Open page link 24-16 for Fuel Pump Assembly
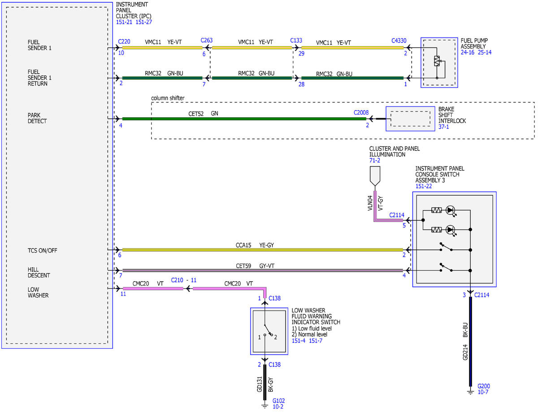 [x=468, y=51]
